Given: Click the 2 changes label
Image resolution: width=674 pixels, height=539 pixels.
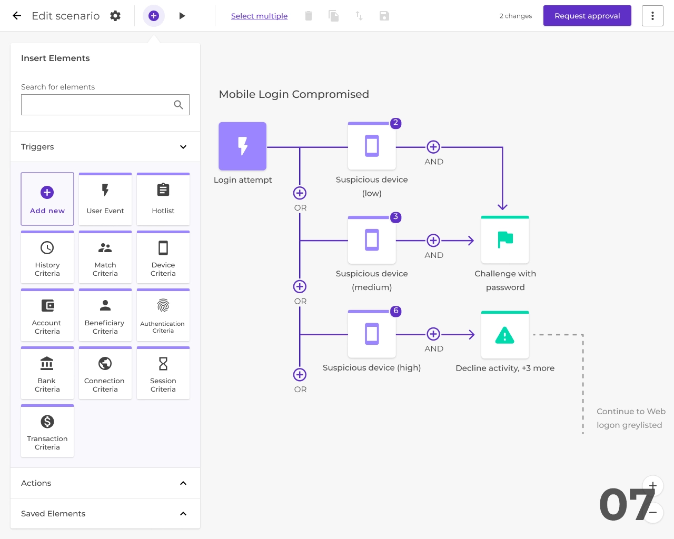Looking at the screenshot, I should tap(516, 16).
